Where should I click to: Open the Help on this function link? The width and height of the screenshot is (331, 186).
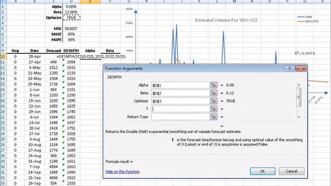point(123,172)
